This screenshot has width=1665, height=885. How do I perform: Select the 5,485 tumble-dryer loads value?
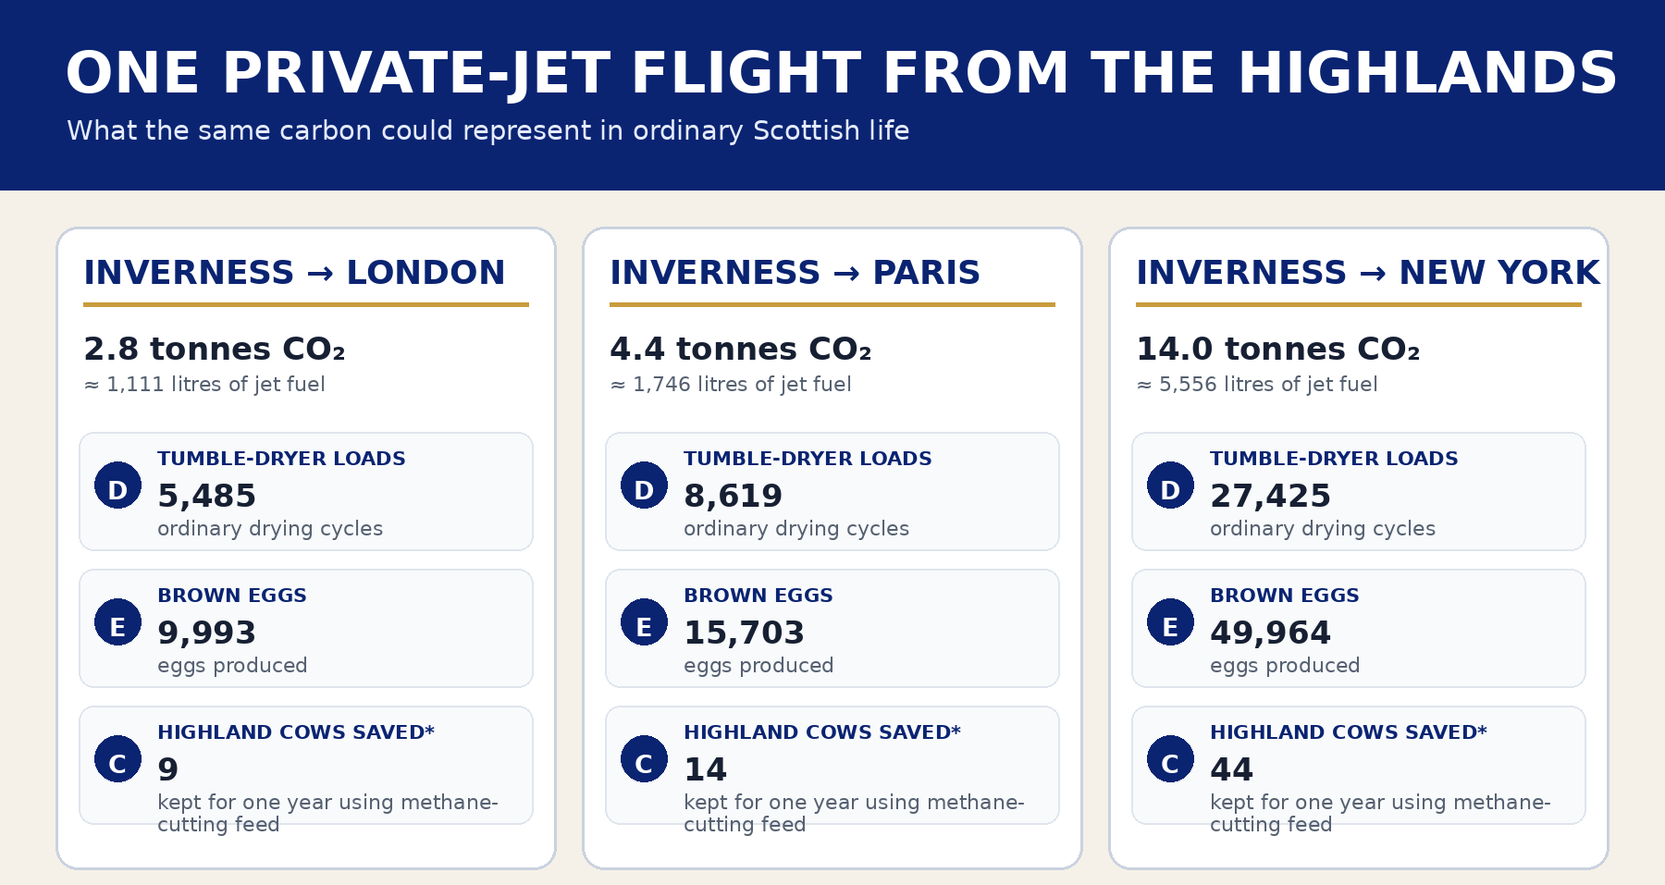206,497
